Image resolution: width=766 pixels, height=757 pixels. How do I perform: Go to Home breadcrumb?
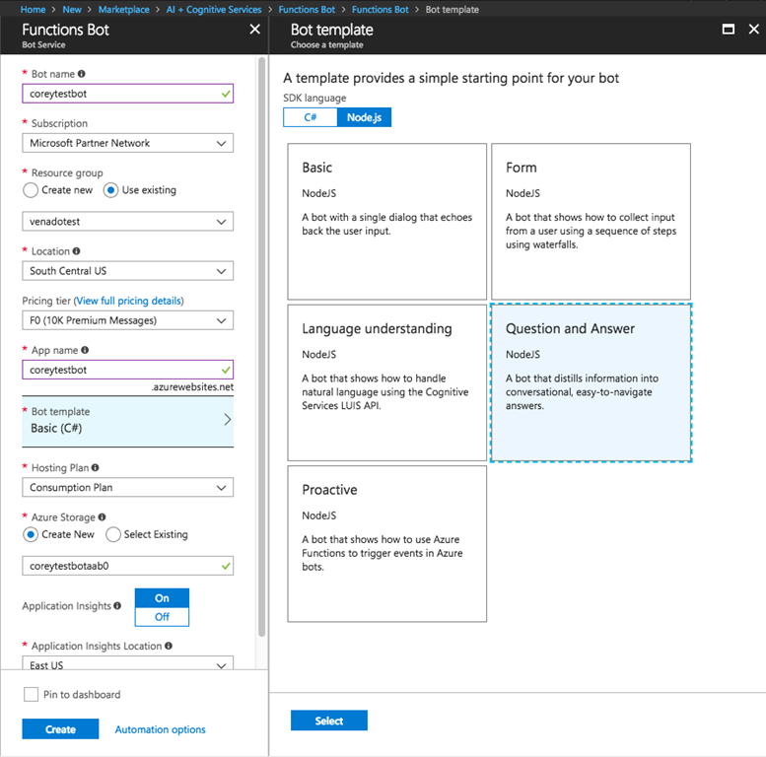pyautogui.click(x=33, y=9)
